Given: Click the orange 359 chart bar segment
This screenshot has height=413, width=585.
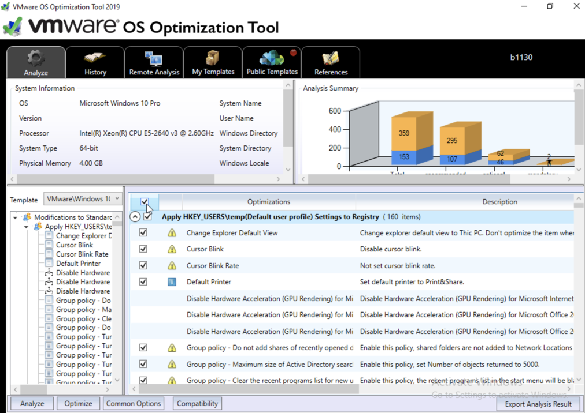Looking at the screenshot, I should pos(404,133).
